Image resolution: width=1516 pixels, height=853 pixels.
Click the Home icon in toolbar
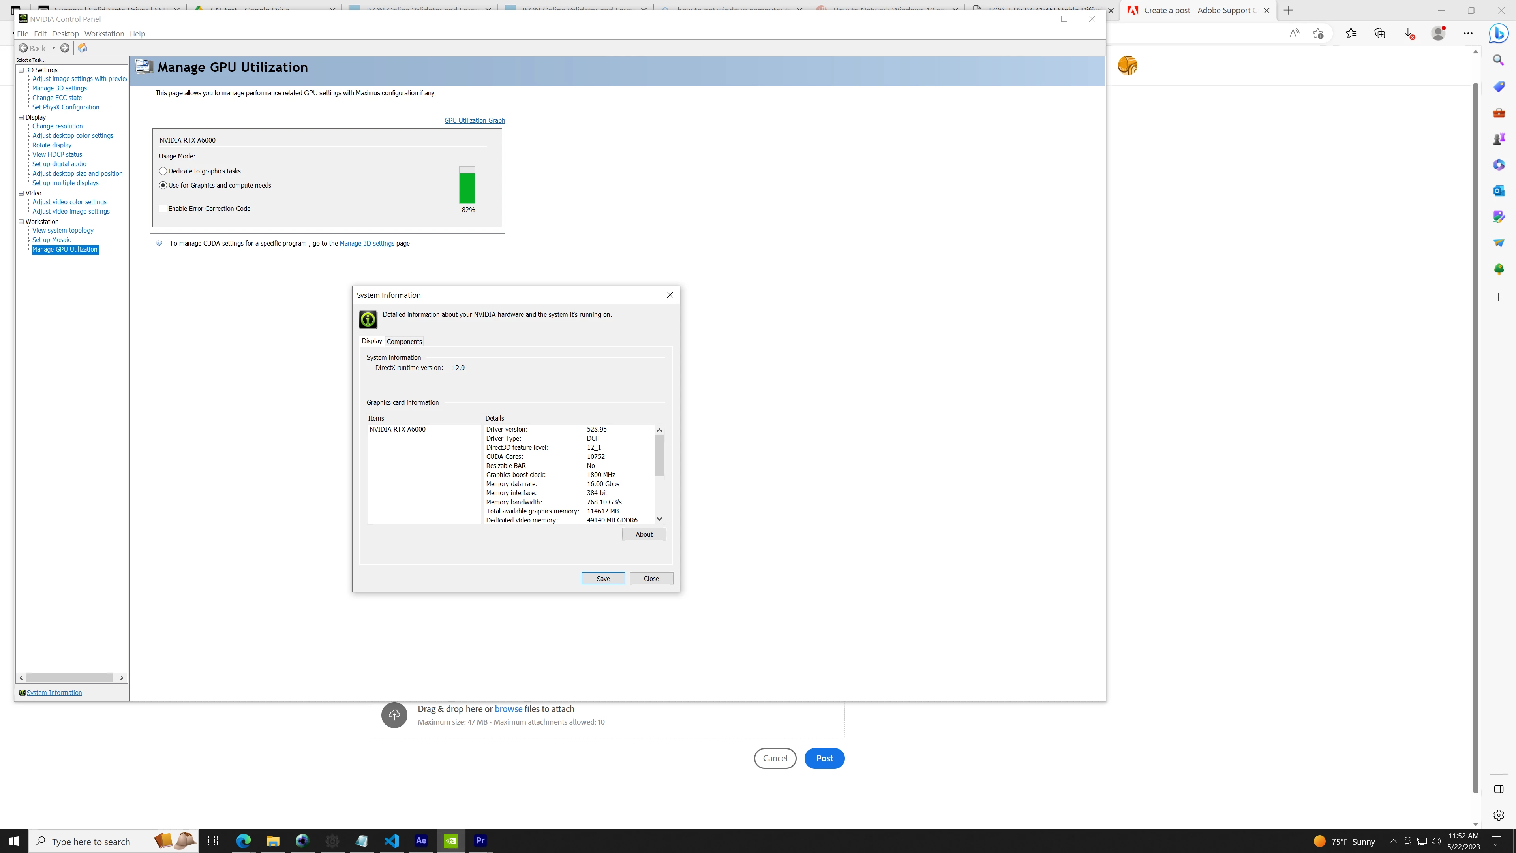click(83, 48)
